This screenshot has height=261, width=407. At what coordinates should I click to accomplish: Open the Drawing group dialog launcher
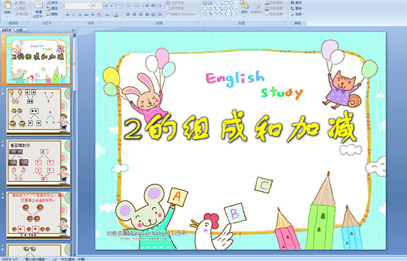point(285,23)
